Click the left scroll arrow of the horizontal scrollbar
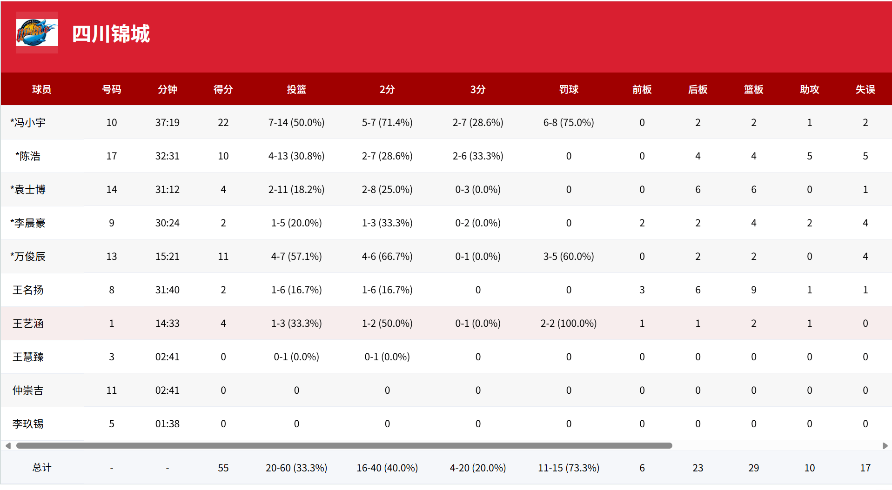 tap(8, 446)
